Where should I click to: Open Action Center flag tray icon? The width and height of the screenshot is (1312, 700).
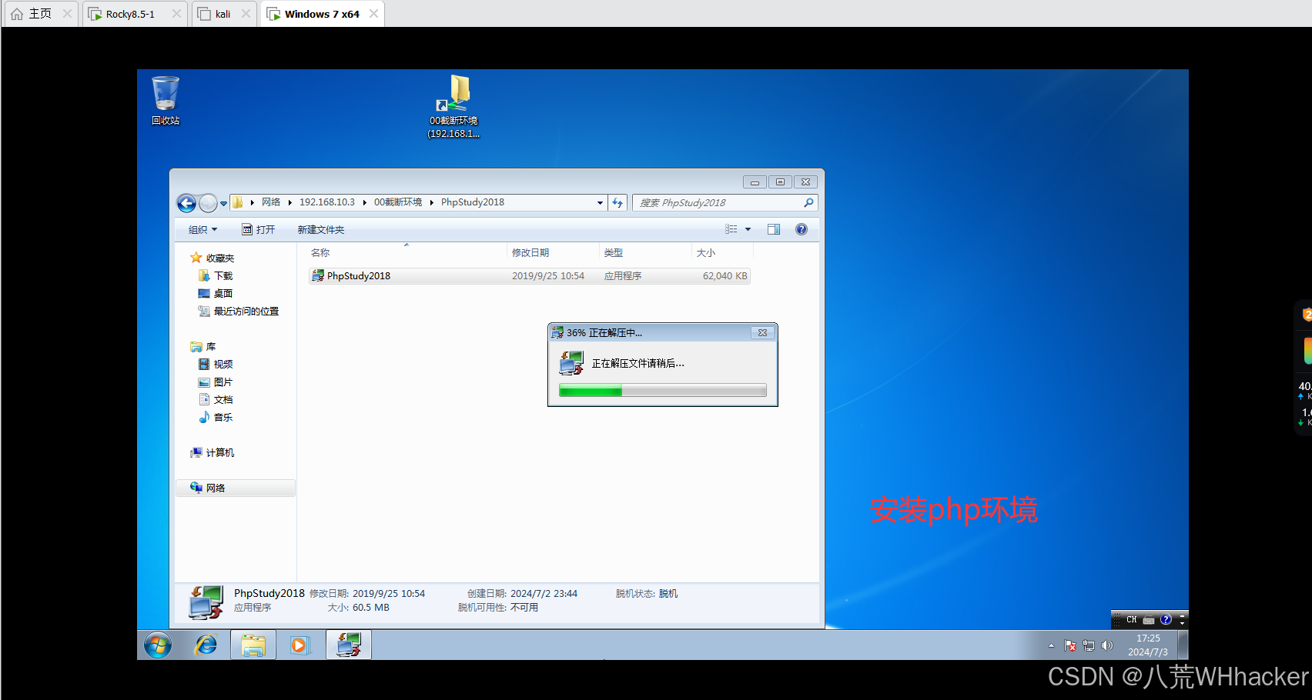pos(1070,646)
